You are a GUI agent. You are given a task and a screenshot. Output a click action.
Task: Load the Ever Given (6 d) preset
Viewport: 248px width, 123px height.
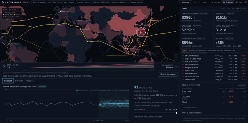coord(54,2)
